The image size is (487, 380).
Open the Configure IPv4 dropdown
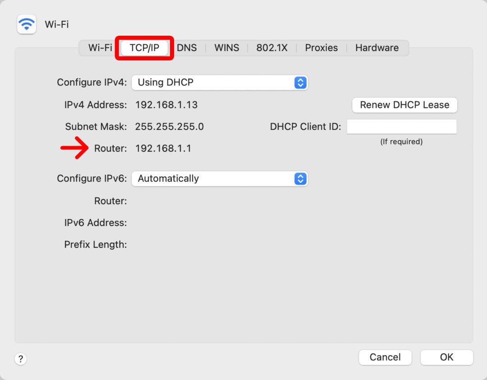pyautogui.click(x=220, y=83)
